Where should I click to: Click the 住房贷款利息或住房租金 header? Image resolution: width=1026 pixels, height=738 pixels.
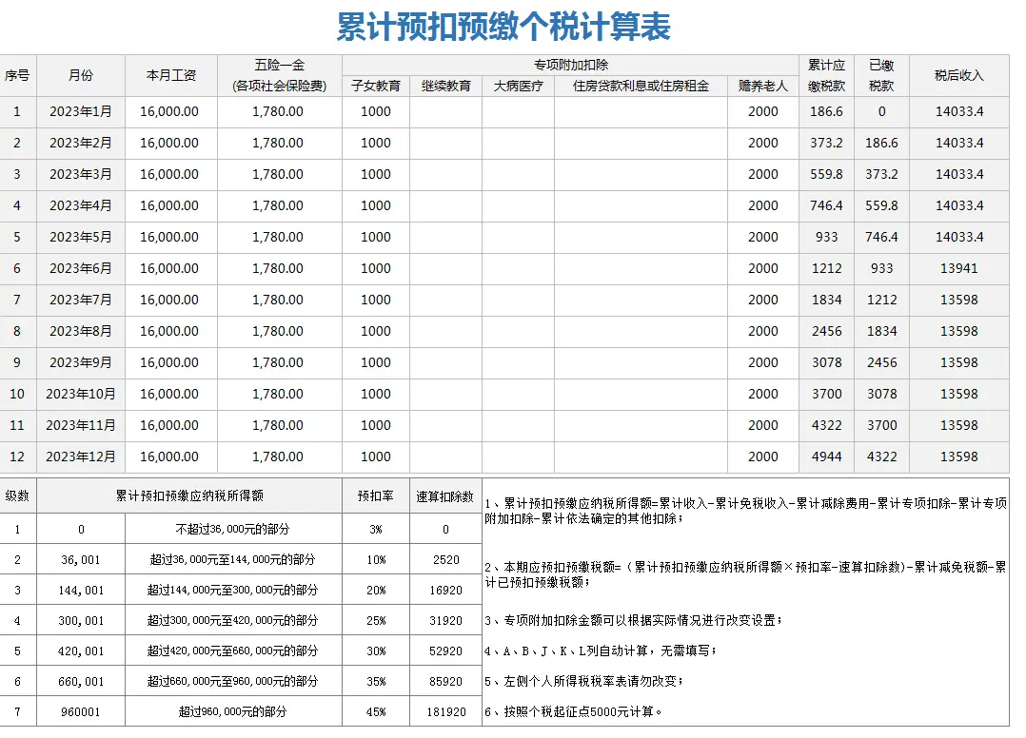[641, 86]
